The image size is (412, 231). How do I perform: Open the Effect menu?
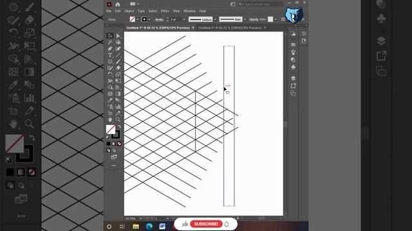point(165,11)
